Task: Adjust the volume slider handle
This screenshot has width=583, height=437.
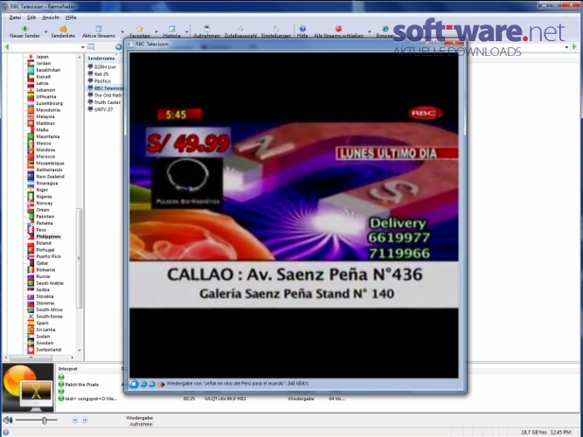Action: point(45,420)
